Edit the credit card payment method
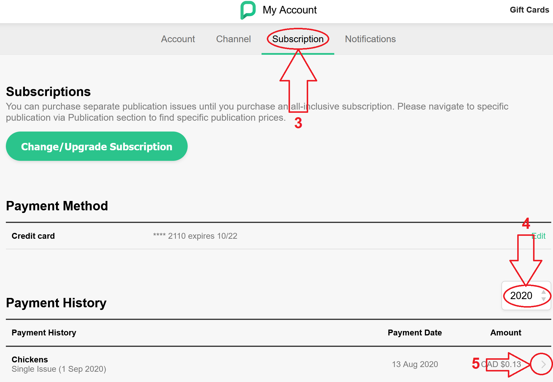This screenshot has height=382, width=553. click(x=539, y=236)
